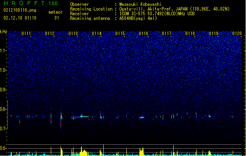Click the 0.7 kHz axis label
This screenshot has height=156, width=246.
(4, 129)
